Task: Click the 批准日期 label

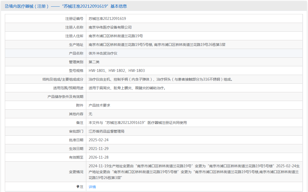Action: pyautogui.click(x=76, y=140)
